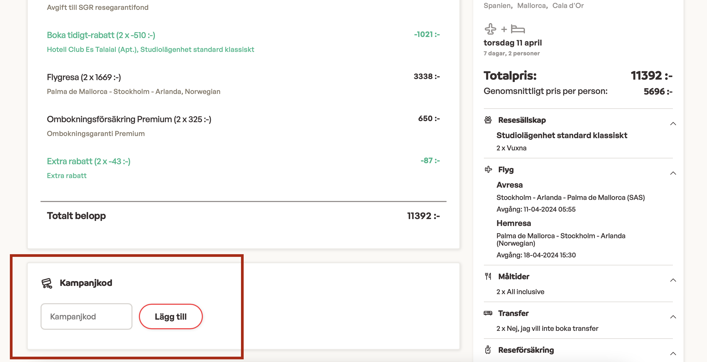Click the Boka tidigt-rabatt line

(101, 35)
